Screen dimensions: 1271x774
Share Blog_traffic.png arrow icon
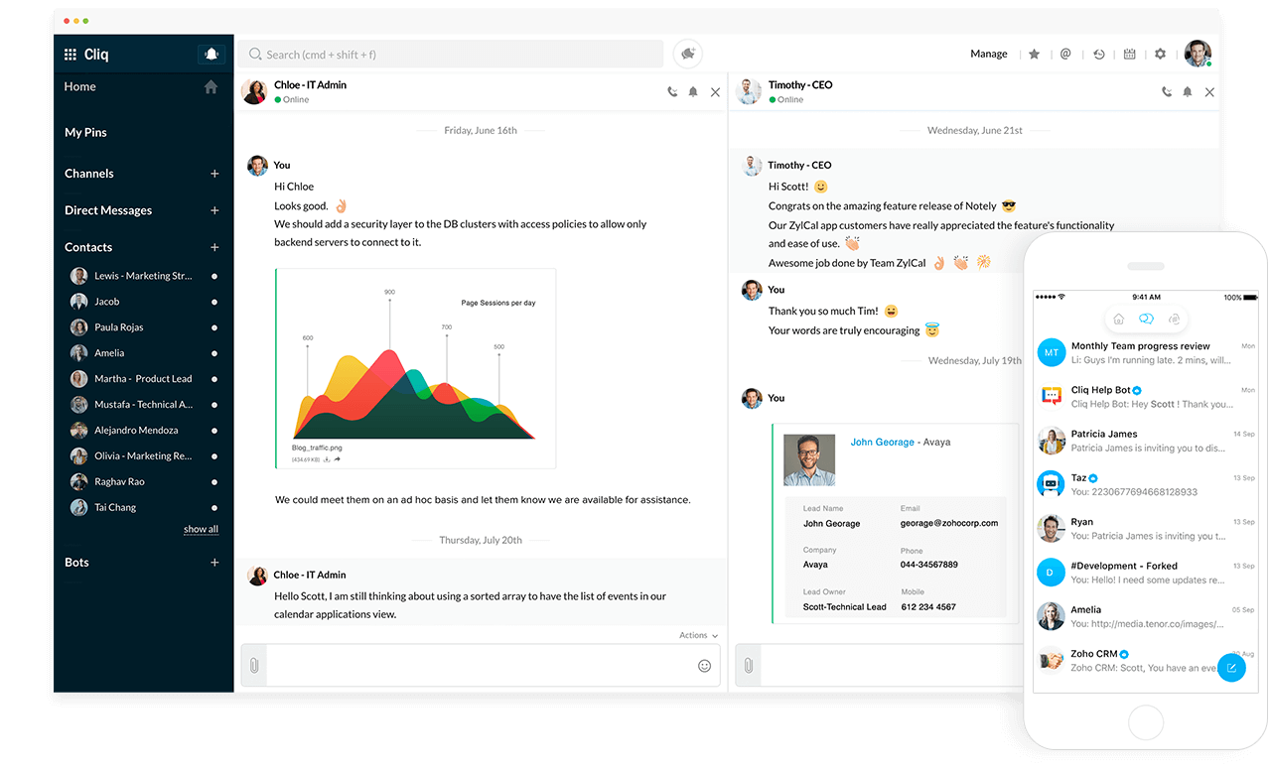pos(338,459)
